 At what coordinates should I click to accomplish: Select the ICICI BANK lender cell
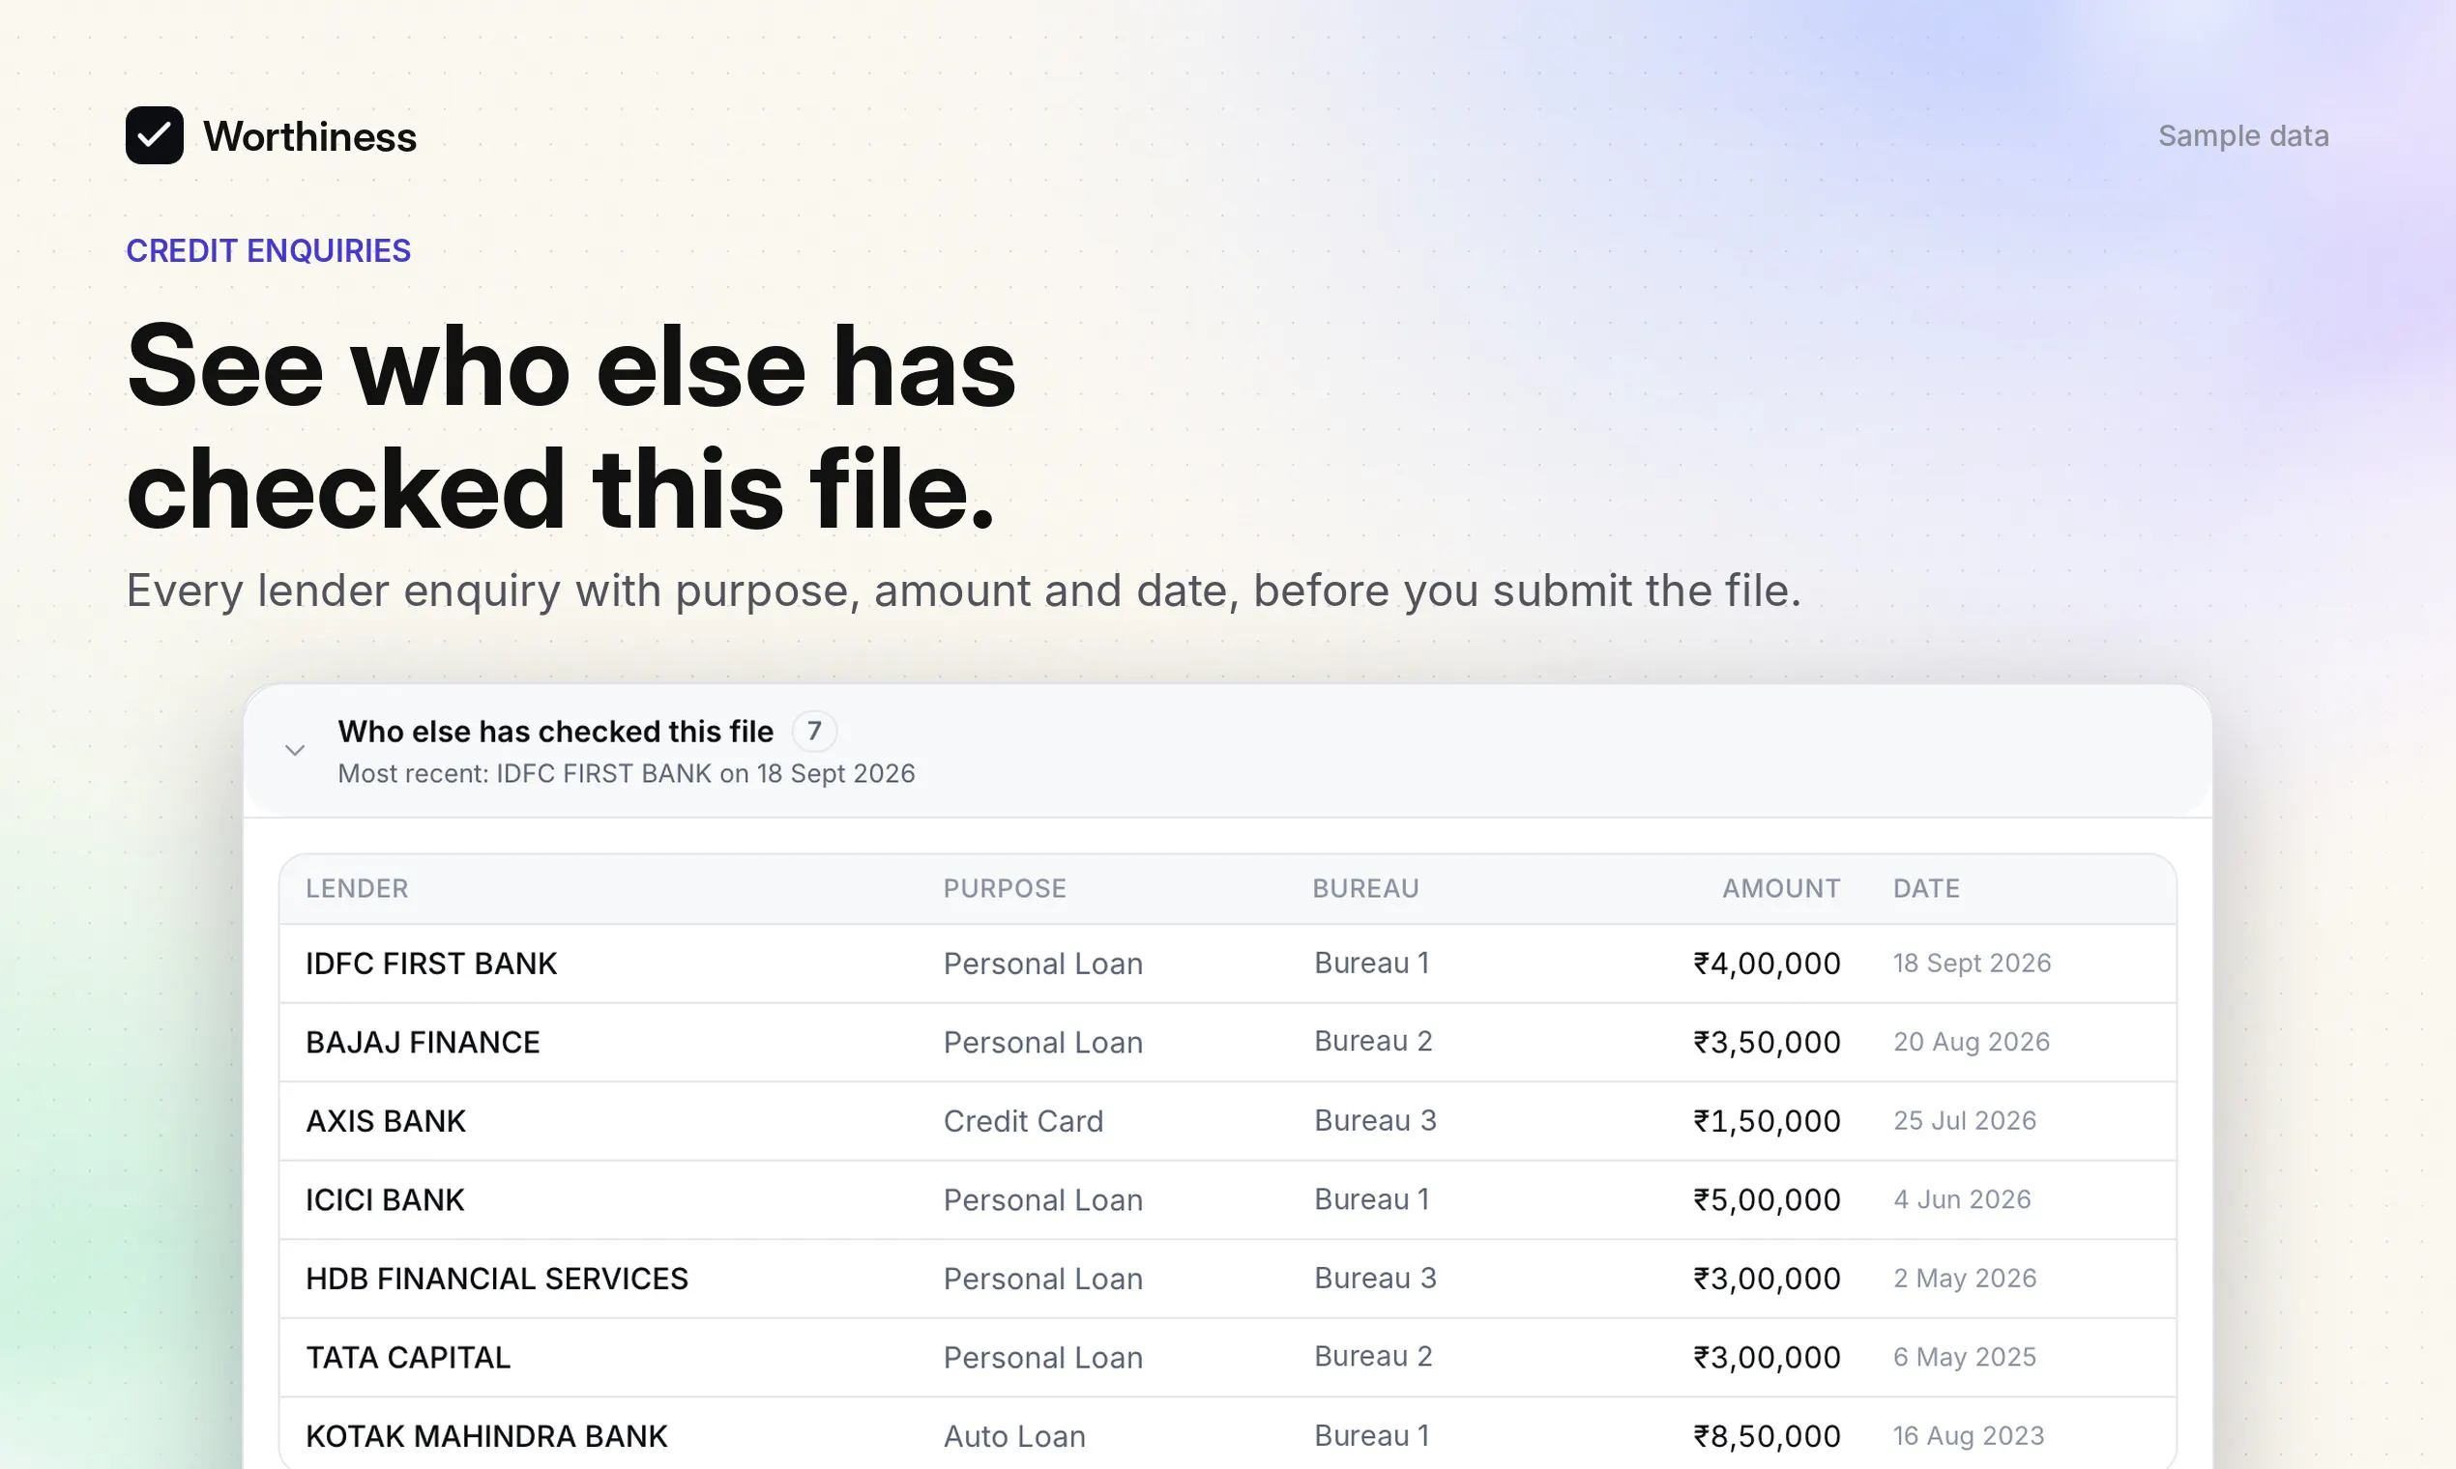pos(384,1199)
